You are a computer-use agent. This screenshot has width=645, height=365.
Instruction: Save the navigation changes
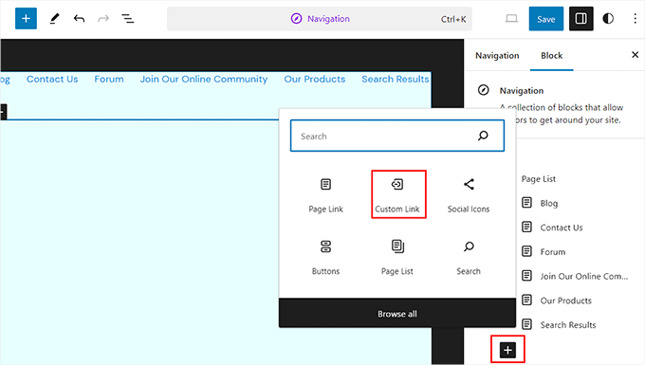[x=545, y=19]
